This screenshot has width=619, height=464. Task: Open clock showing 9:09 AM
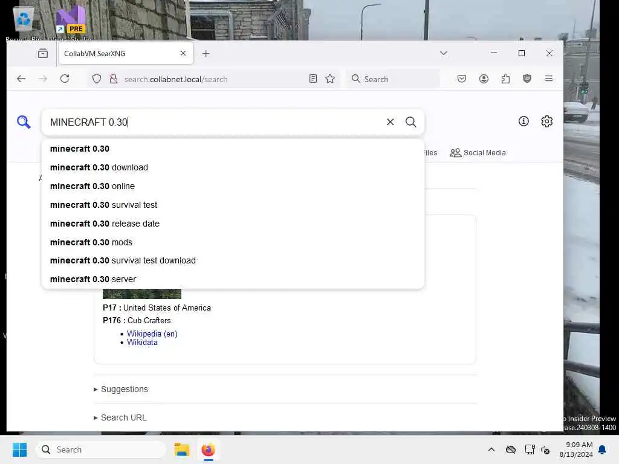576,449
